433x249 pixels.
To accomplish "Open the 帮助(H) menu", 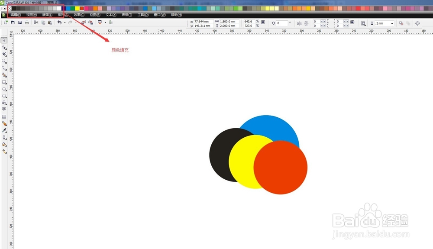I will pyautogui.click(x=176, y=15).
